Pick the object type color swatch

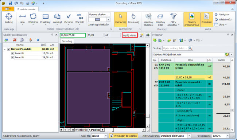pyautogui.click(x=97, y=19)
